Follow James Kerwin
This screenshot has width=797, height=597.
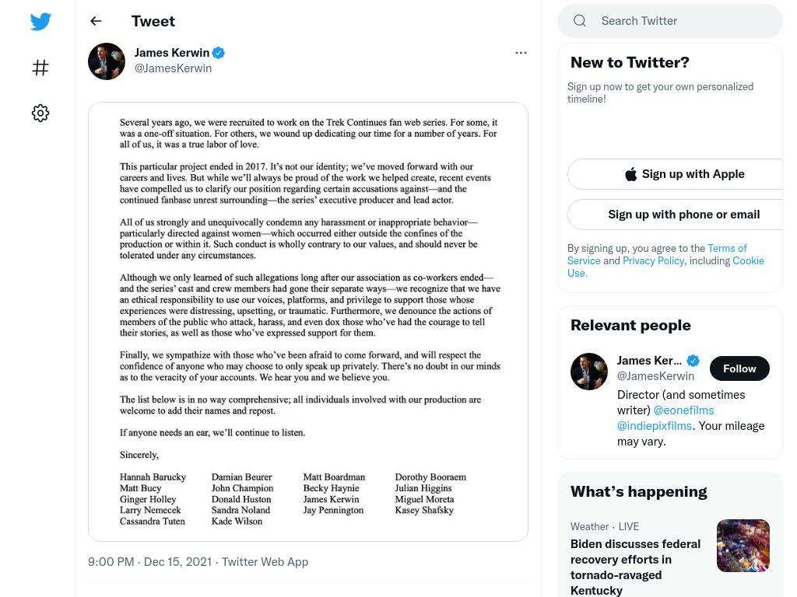[x=739, y=368]
